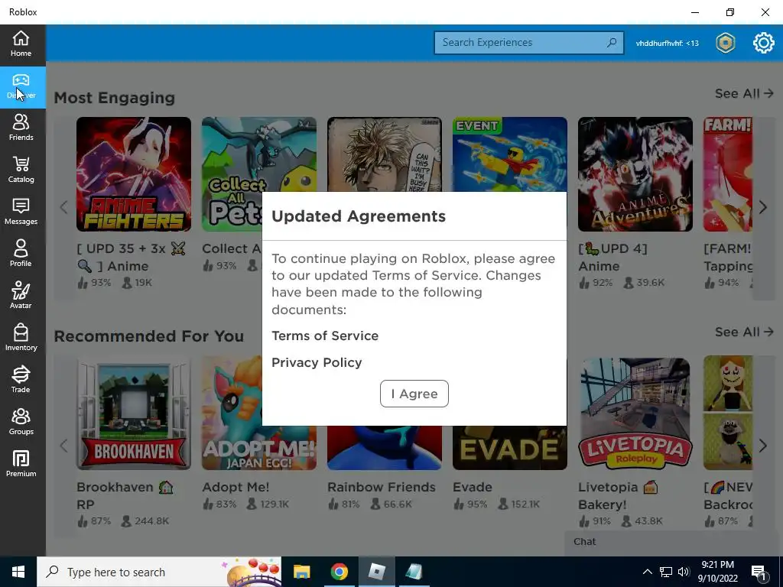Open Groups in the sidebar
Viewport: 783px width, 587px height.
pos(21,422)
